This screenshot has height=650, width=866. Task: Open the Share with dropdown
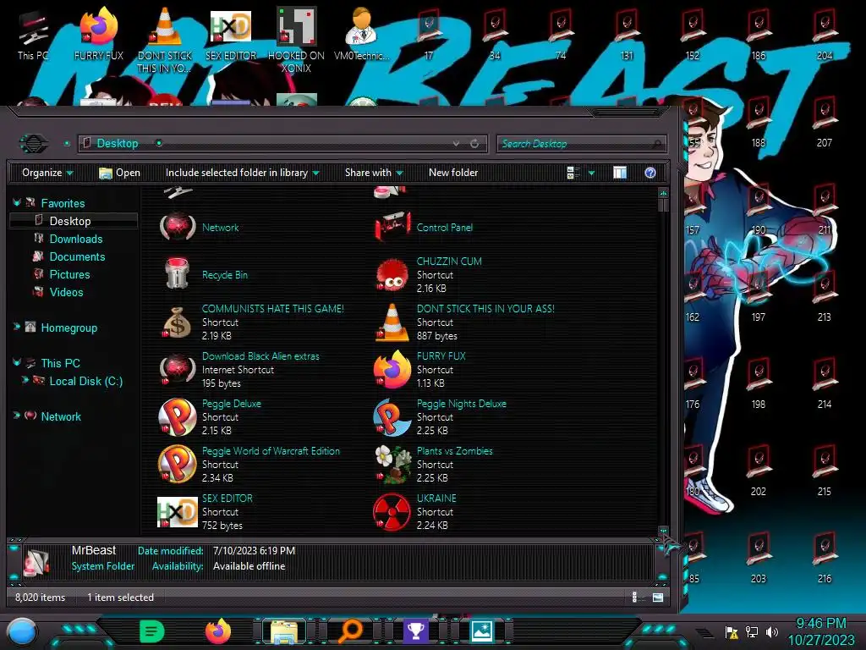click(374, 173)
